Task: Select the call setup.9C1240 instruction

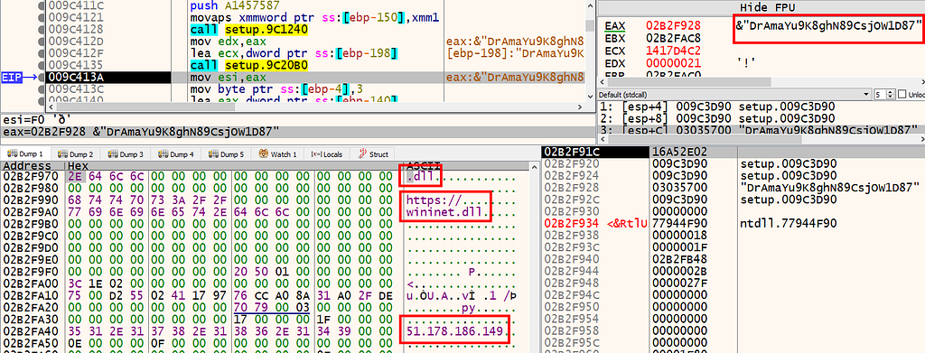Action: click(248, 29)
